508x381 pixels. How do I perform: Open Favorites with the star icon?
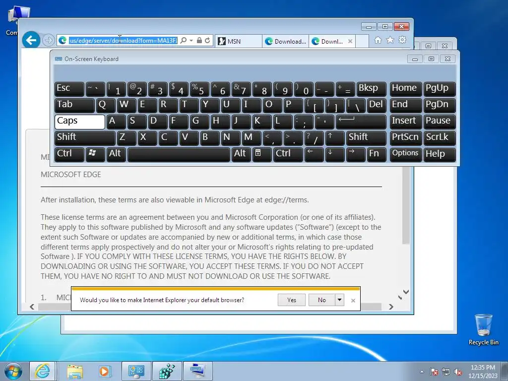[x=390, y=40]
